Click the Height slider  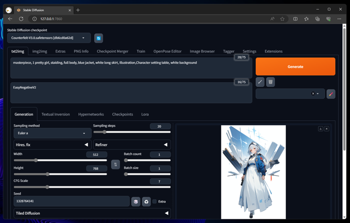(60, 174)
